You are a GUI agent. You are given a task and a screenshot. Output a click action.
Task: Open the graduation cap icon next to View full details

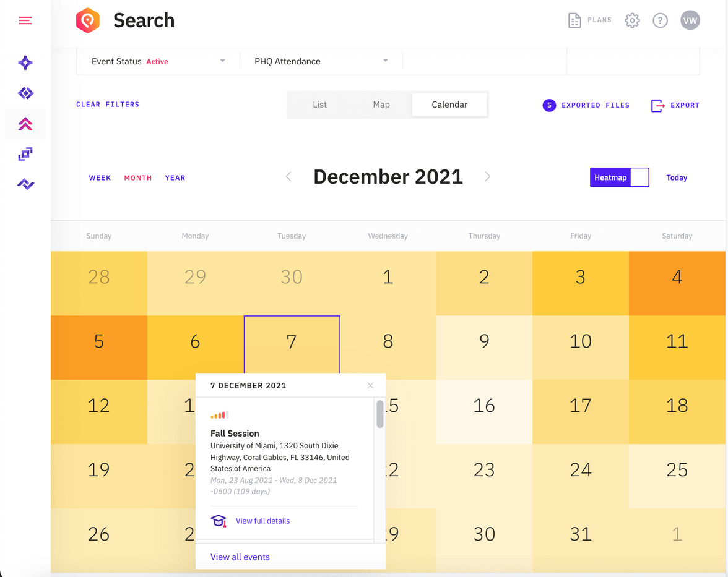(219, 521)
